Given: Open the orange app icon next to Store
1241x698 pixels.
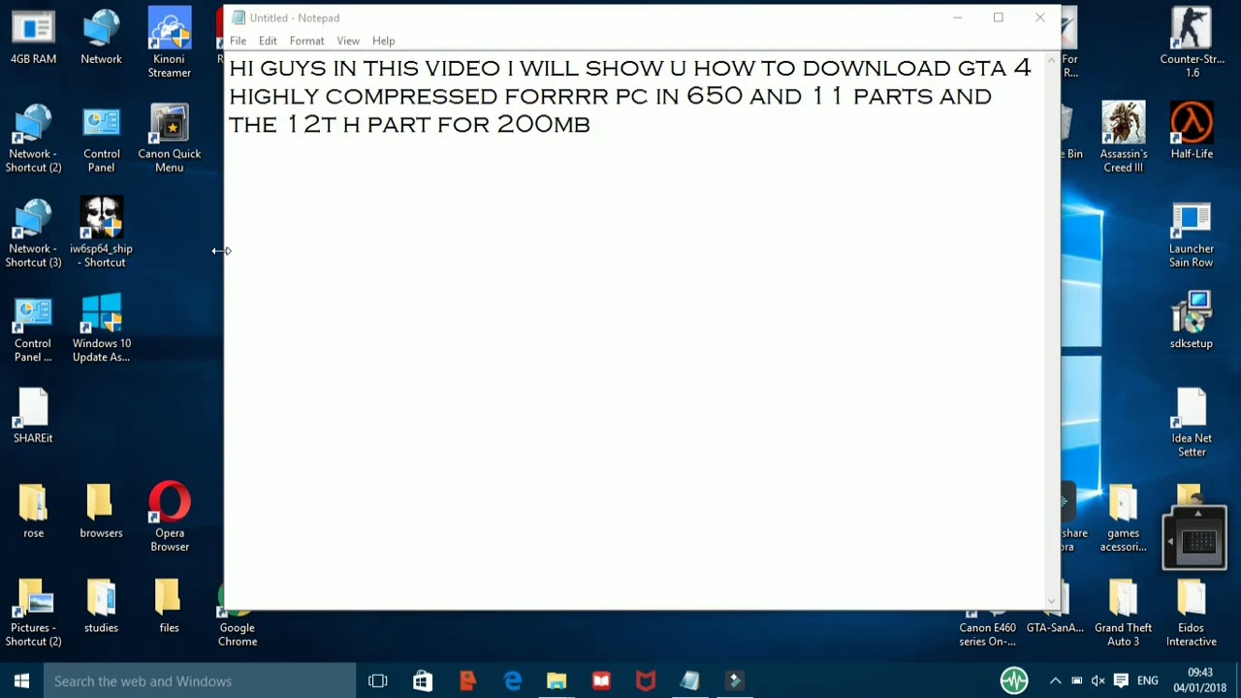Looking at the screenshot, I should click(x=467, y=681).
